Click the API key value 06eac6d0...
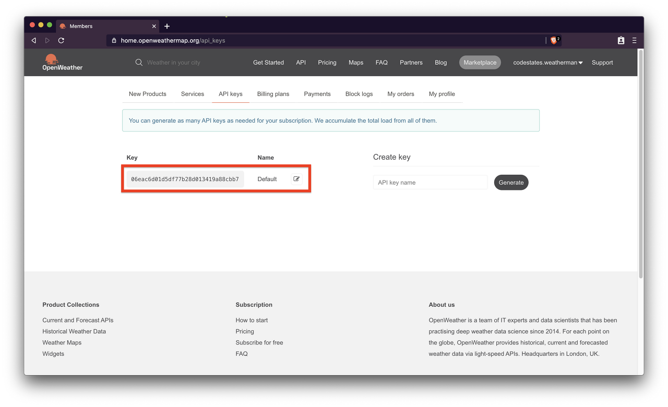The image size is (668, 407). click(x=185, y=179)
